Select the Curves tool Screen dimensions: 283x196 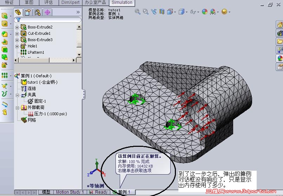pyautogui.click(x=5, y=94)
